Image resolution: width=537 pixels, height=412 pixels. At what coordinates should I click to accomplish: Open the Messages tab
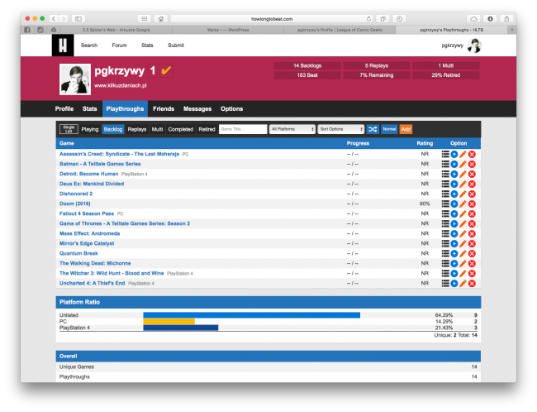(197, 108)
